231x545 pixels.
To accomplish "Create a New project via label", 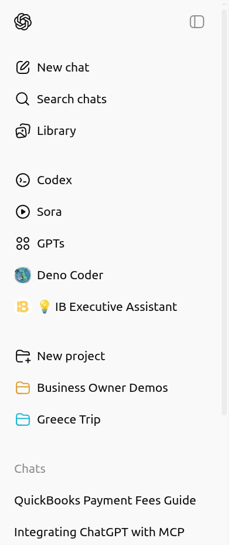I will (71, 356).
